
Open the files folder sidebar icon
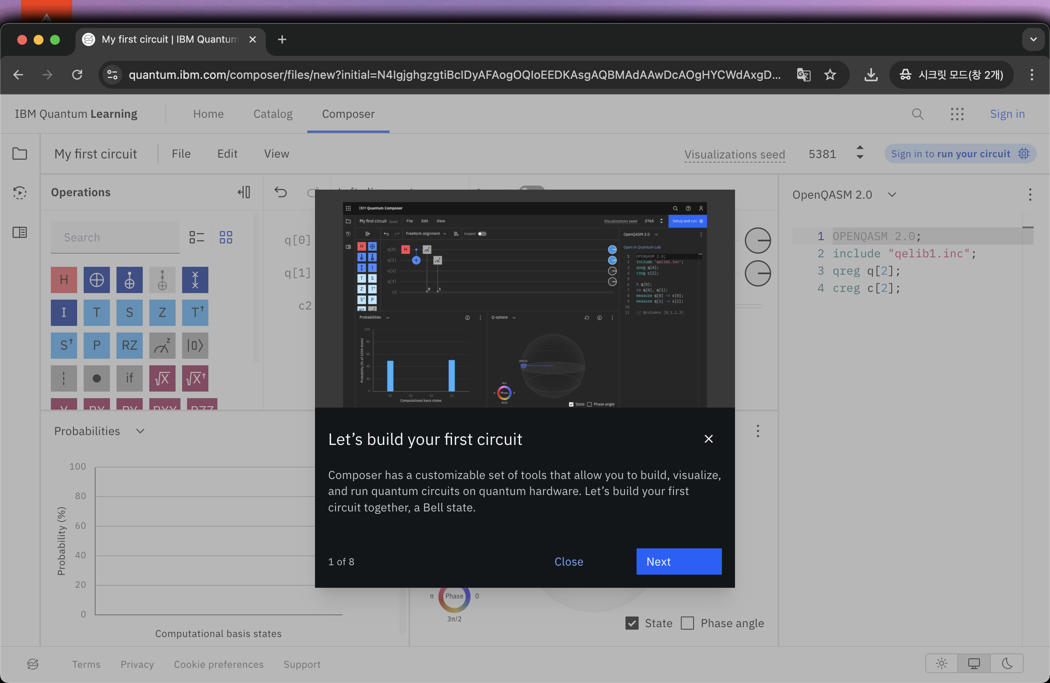[19, 154]
